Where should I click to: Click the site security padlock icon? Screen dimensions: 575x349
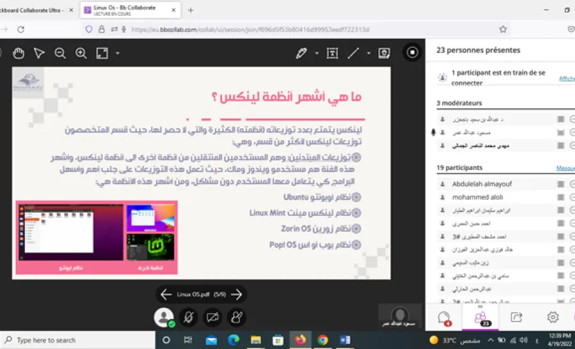tap(101, 29)
